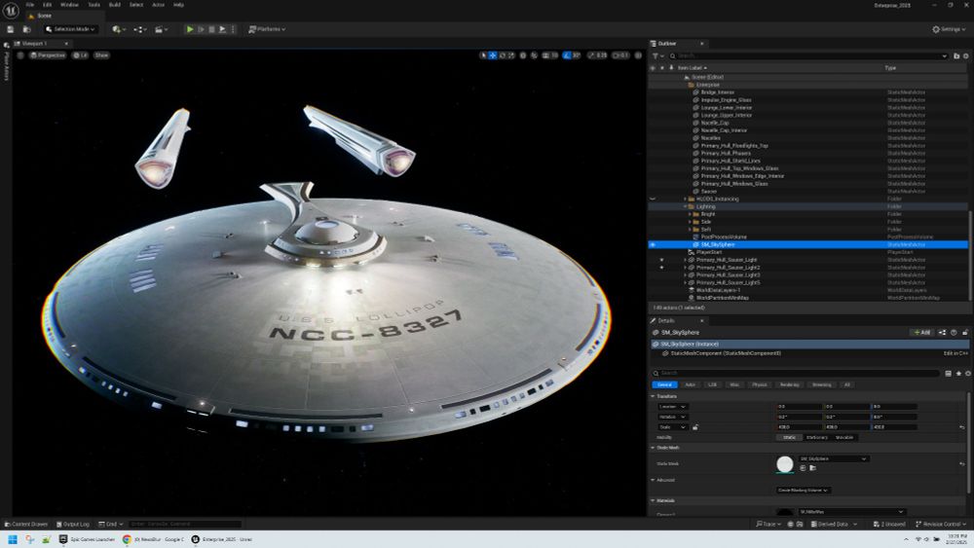Viewport: 974px width, 548px height.
Task: Click the Stop simulation button
Action: [x=211, y=29]
